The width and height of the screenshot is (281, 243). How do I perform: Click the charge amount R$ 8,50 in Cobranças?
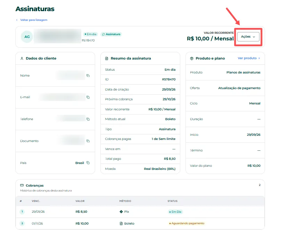tap(81, 212)
